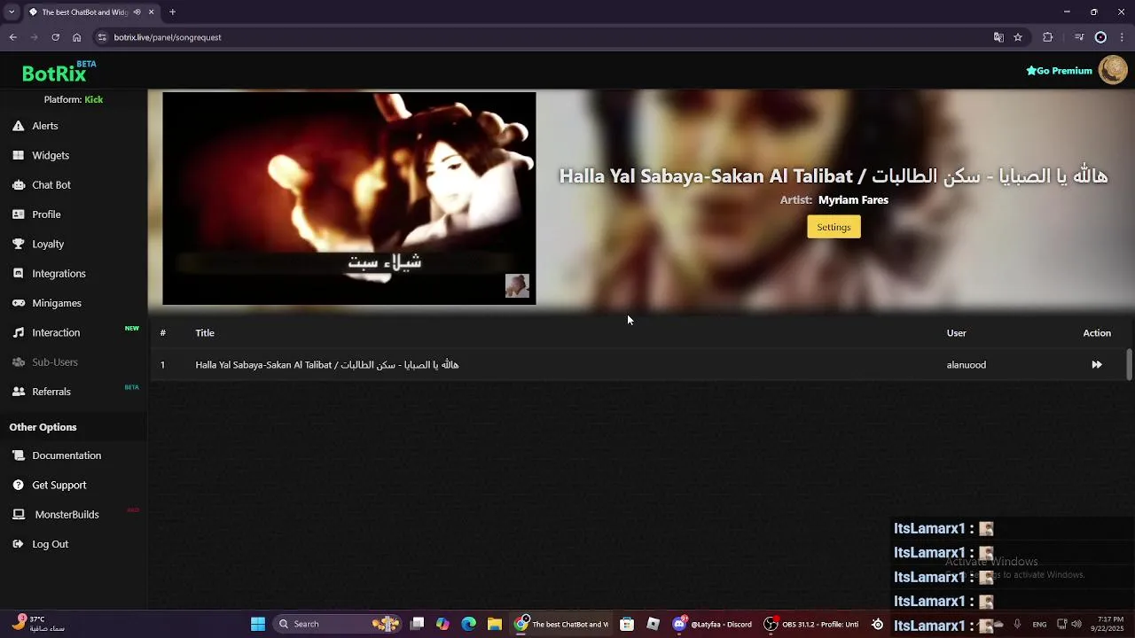
Task: Expand the tab search dropdown
Action: [12, 12]
